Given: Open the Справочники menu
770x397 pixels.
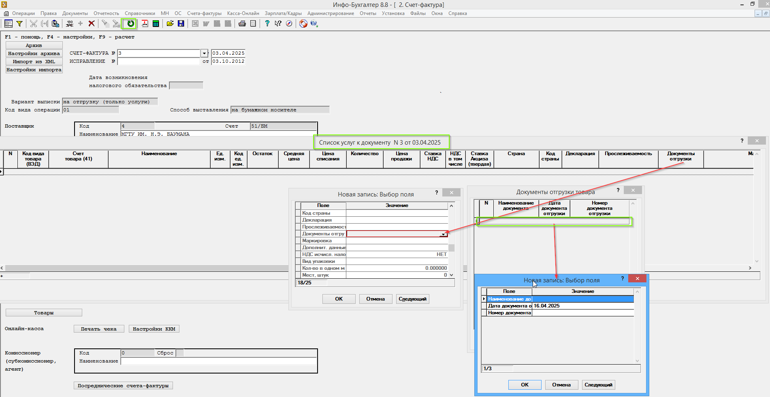Looking at the screenshot, I should pyautogui.click(x=140, y=13).
